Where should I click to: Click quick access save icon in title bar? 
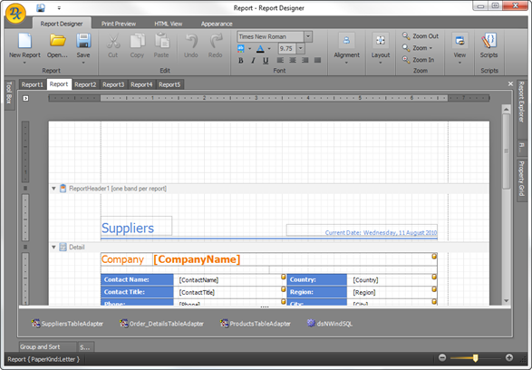tap(41, 8)
